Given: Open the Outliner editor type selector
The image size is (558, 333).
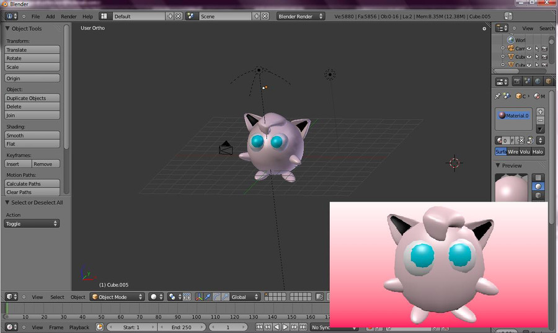Looking at the screenshot, I should click(x=502, y=28).
